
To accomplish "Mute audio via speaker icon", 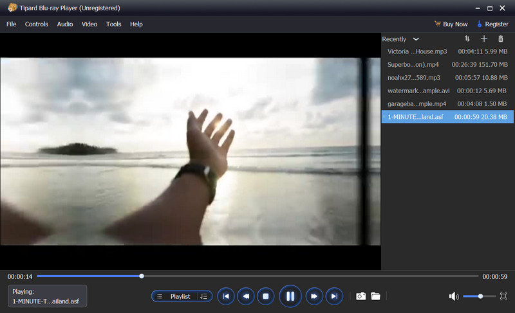I will (x=454, y=296).
